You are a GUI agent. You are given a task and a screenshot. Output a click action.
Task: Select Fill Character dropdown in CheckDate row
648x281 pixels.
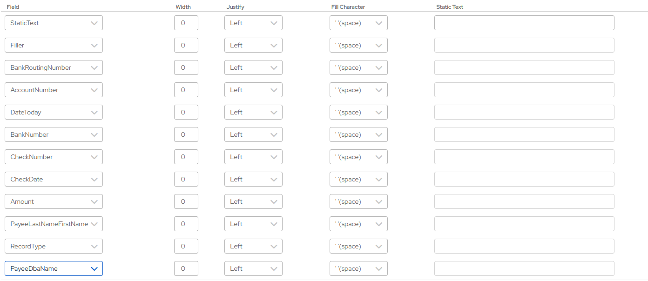pyautogui.click(x=358, y=179)
